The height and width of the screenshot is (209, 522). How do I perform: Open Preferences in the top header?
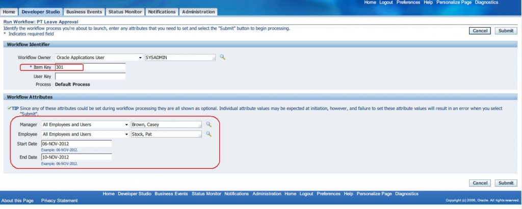click(408, 3)
